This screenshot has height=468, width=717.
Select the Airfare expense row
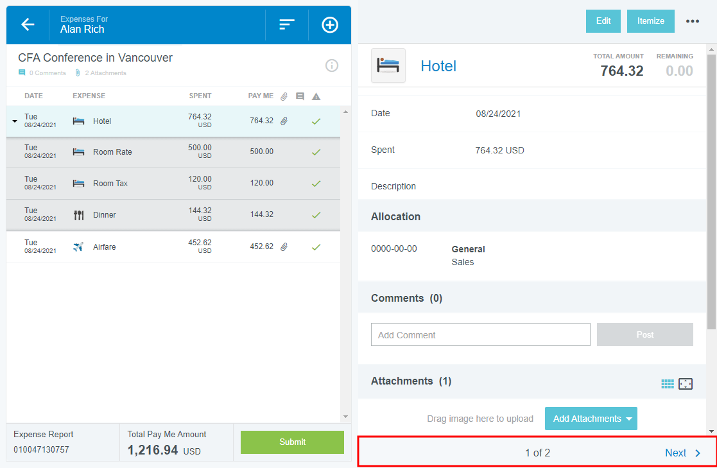[160, 247]
